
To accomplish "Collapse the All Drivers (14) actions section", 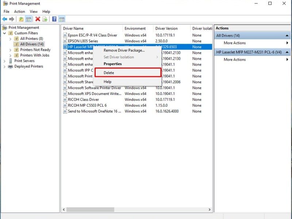I will coord(287,36).
